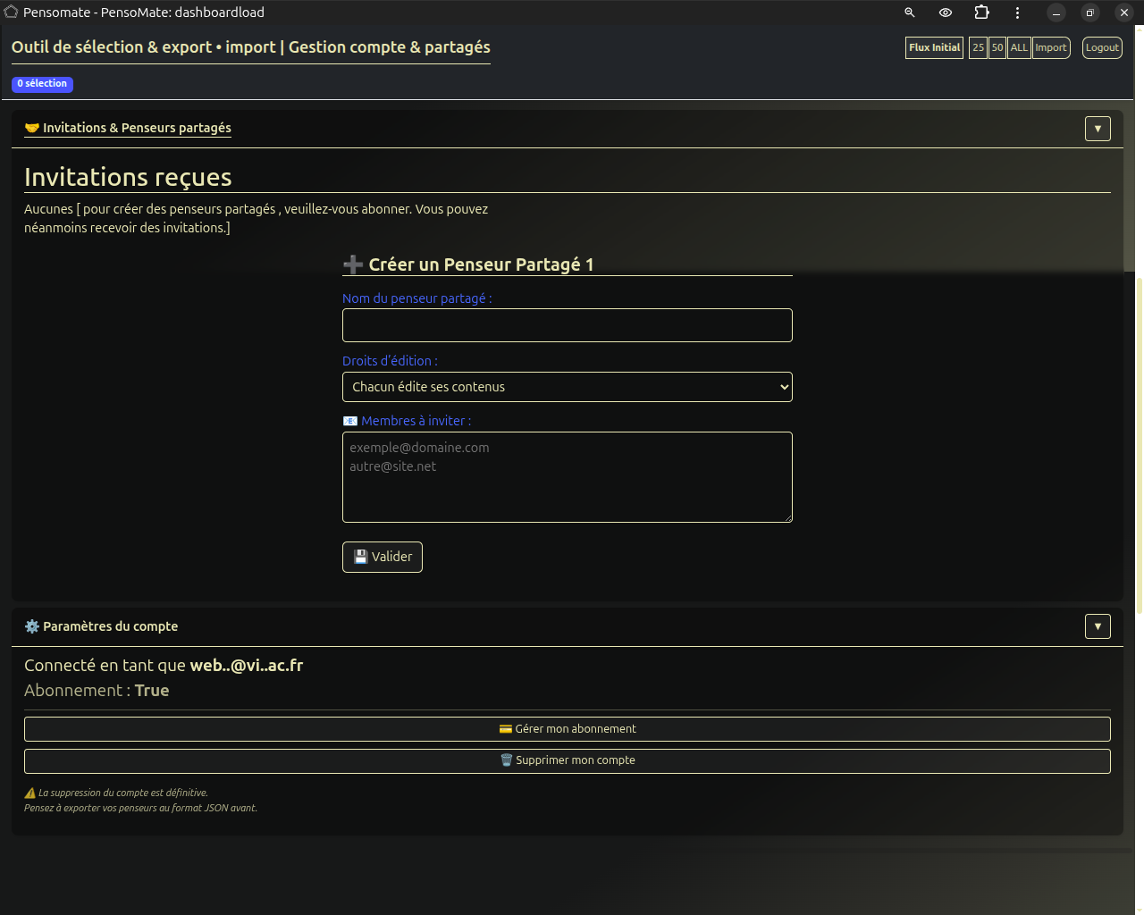Open the browser extensions puzzle icon
Screen dimensions: 1144x915
pyautogui.click(x=981, y=13)
